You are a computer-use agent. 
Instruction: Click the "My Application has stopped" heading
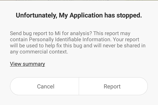79,15
